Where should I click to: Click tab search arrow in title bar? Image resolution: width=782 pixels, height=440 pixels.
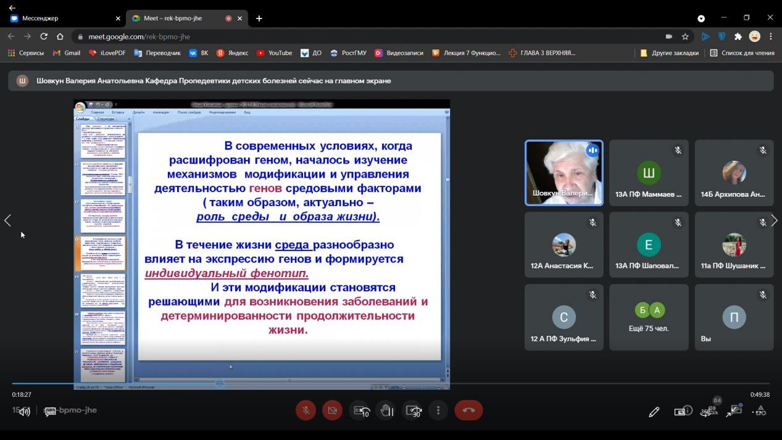pyautogui.click(x=701, y=19)
